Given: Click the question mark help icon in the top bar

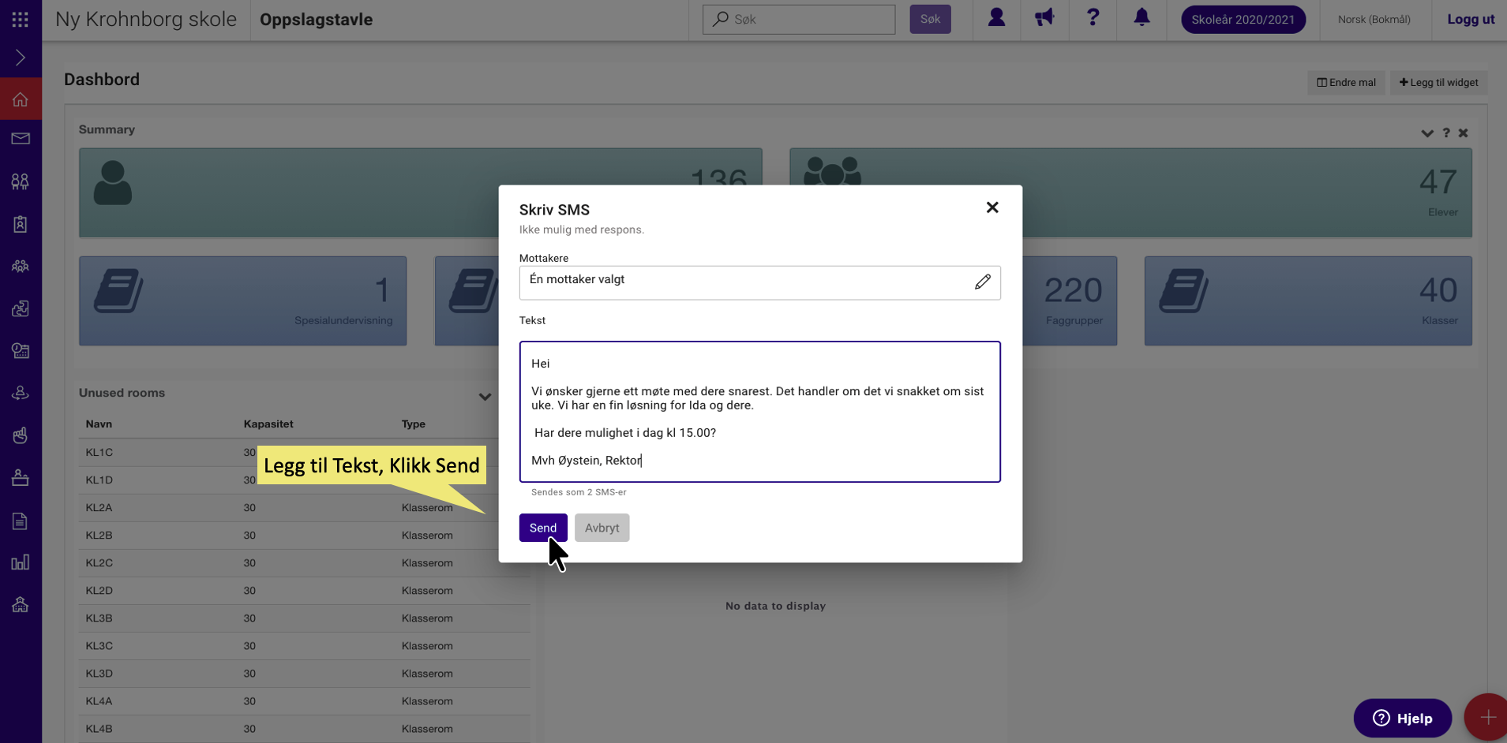Looking at the screenshot, I should coord(1093,18).
